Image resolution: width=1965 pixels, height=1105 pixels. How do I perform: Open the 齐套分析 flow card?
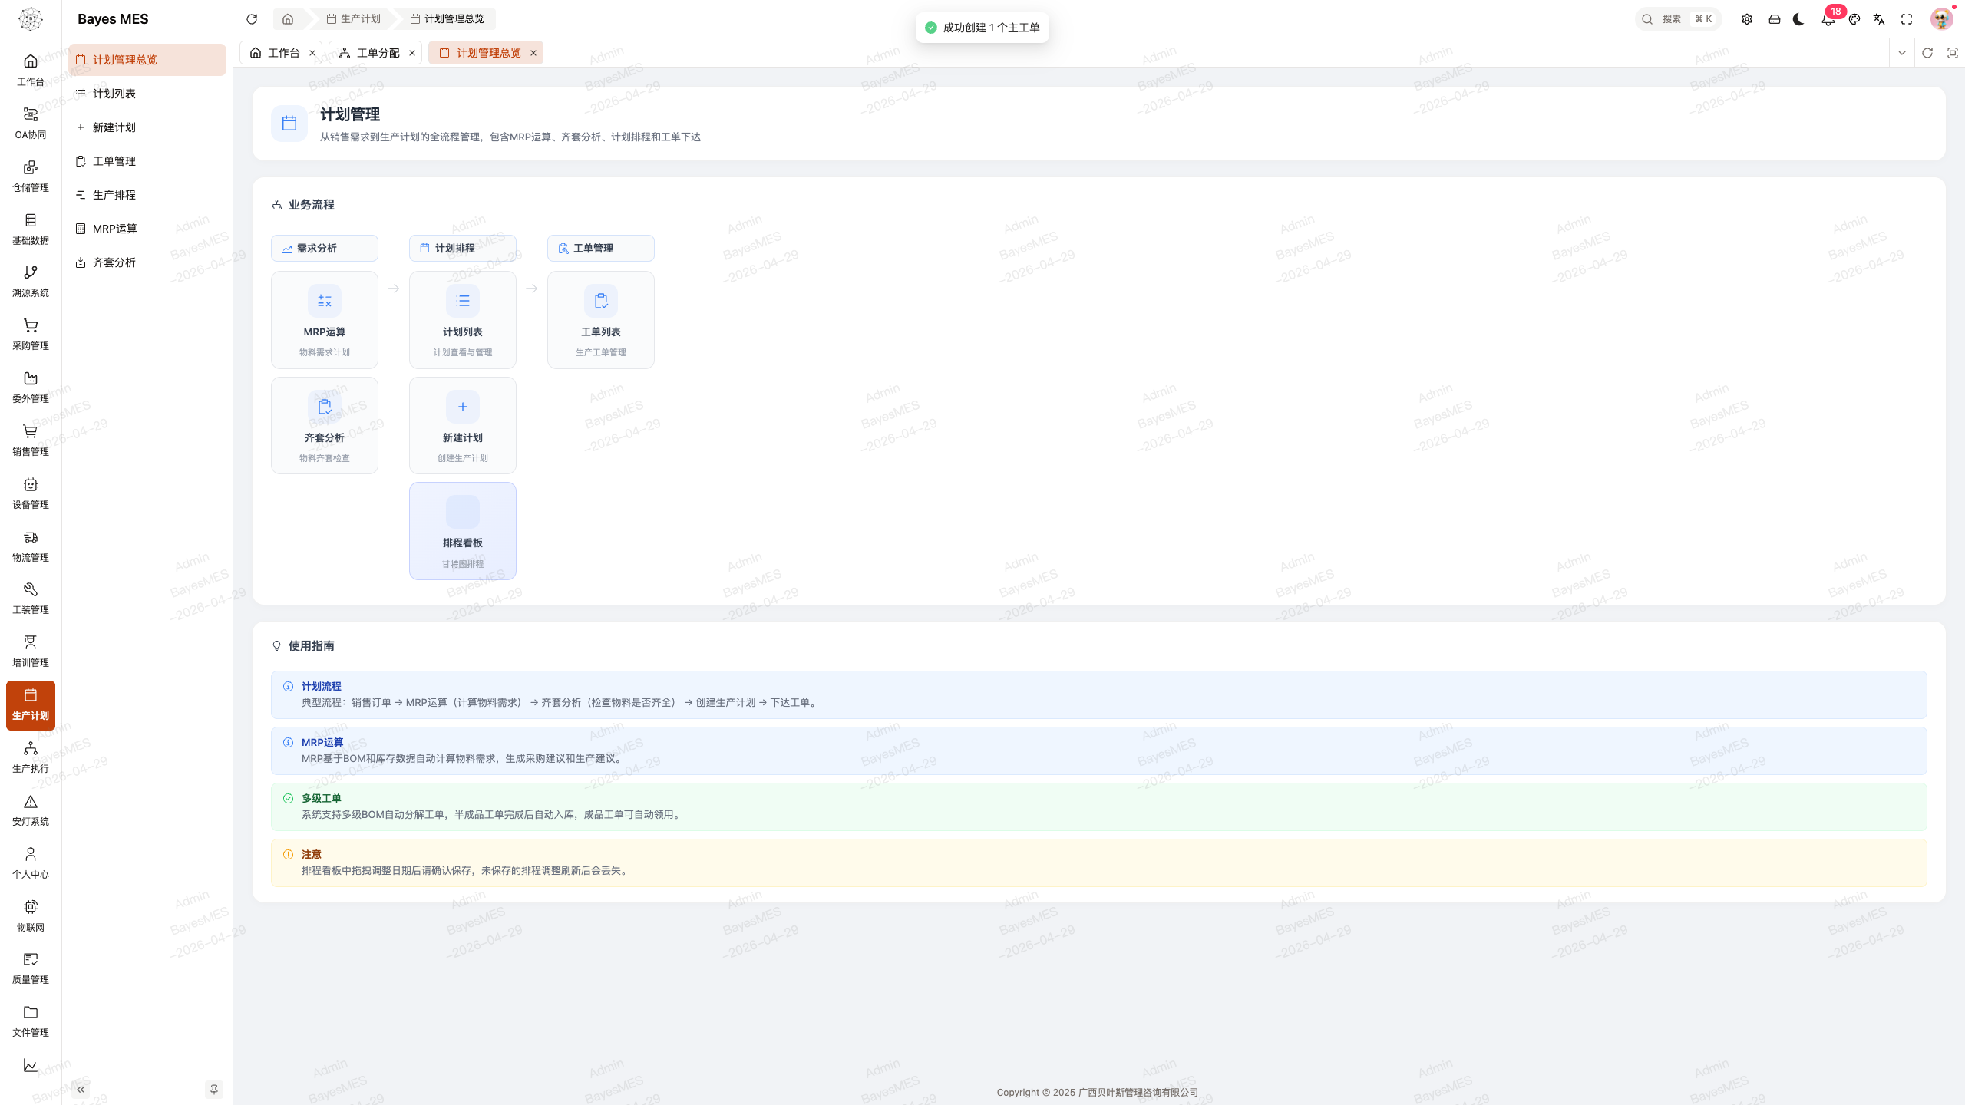point(325,426)
